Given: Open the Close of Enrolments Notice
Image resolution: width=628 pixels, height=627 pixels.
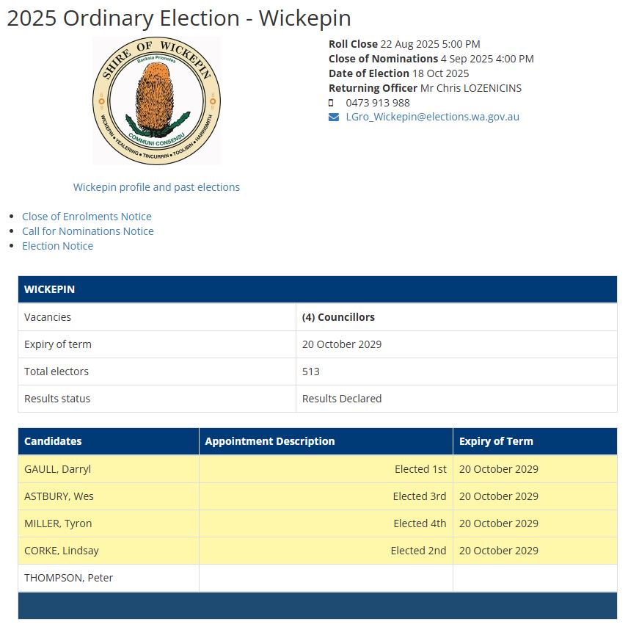Looking at the screenshot, I should (87, 217).
